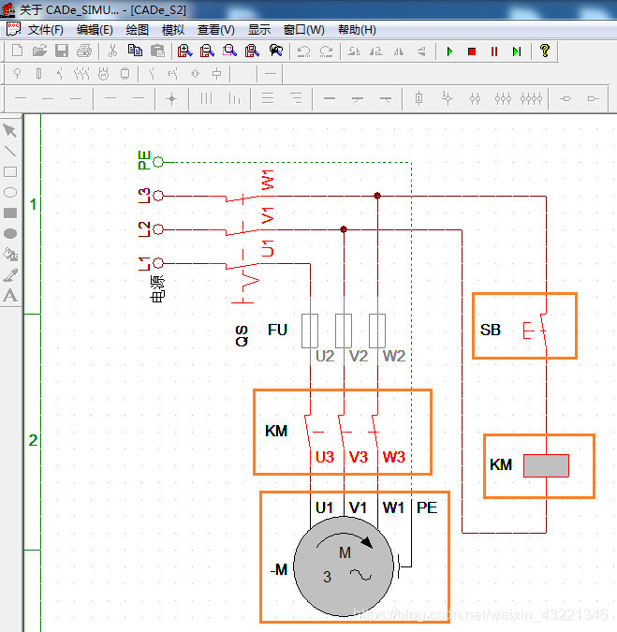Select the arrow pointer tool
The width and height of the screenshot is (617, 632).
(x=10, y=130)
